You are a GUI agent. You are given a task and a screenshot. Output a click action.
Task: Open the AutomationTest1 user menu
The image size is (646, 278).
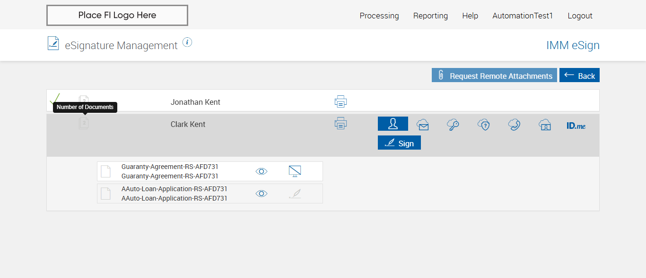click(x=523, y=16)
